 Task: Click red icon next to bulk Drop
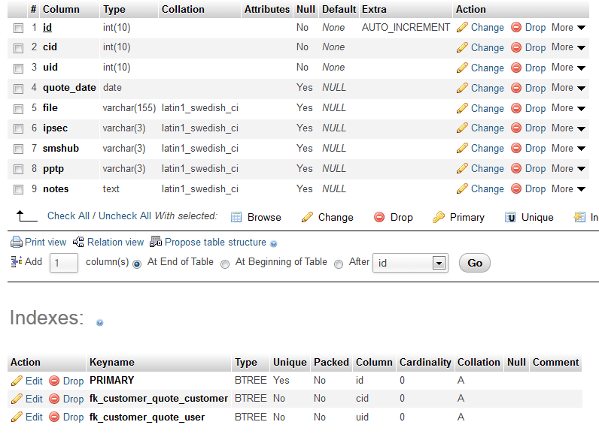click(379, 217)
